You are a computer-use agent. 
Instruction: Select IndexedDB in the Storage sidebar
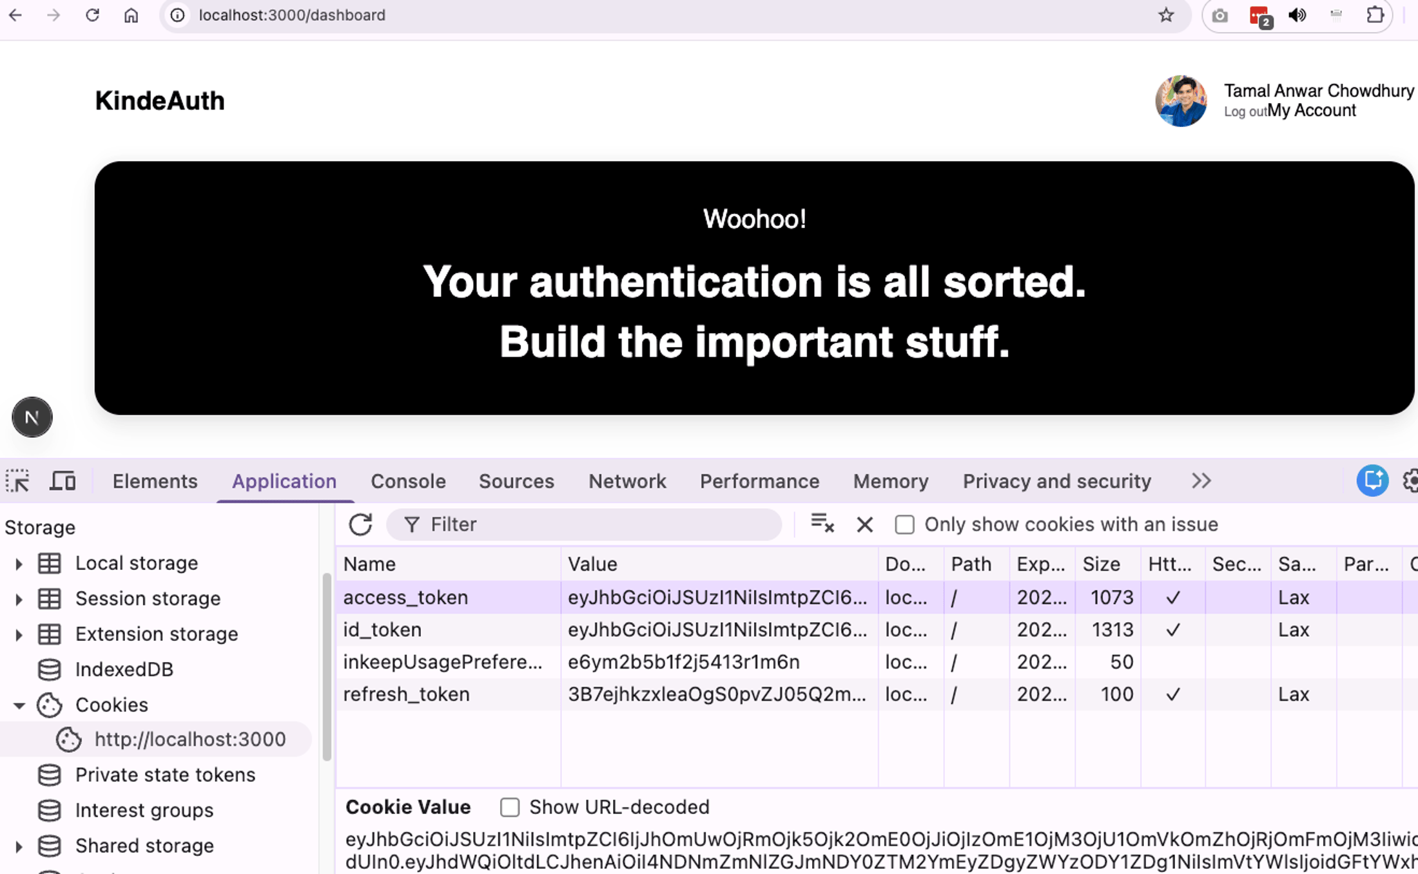(124, 669)
